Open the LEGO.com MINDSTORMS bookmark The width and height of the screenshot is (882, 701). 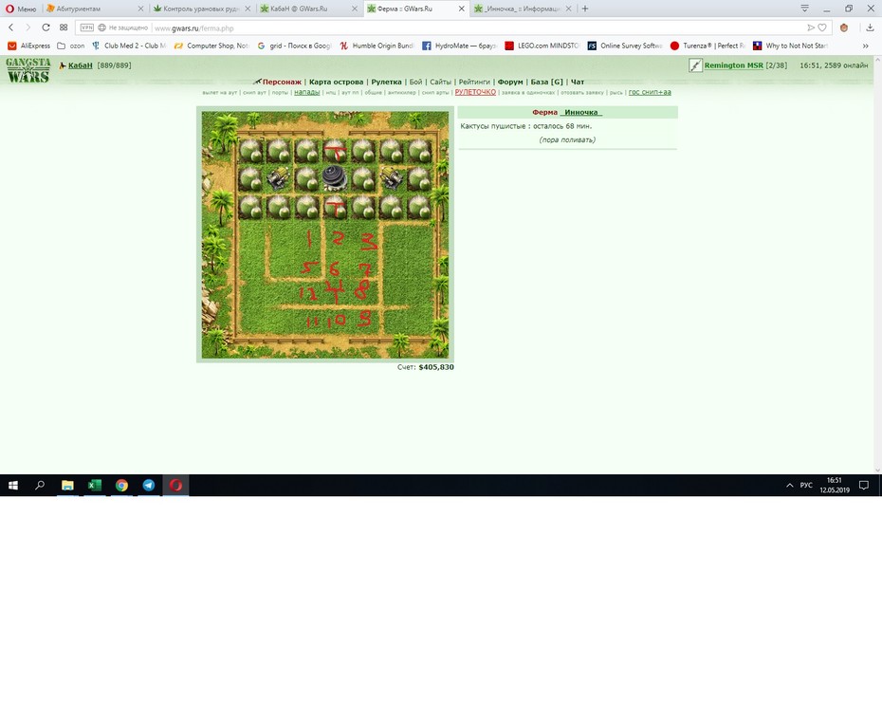[x=542, y=46]
